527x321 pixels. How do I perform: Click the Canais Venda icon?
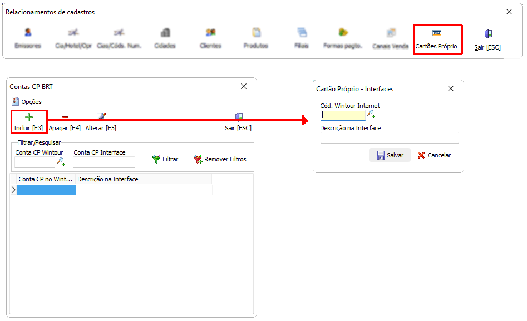[x=391, y=38]
